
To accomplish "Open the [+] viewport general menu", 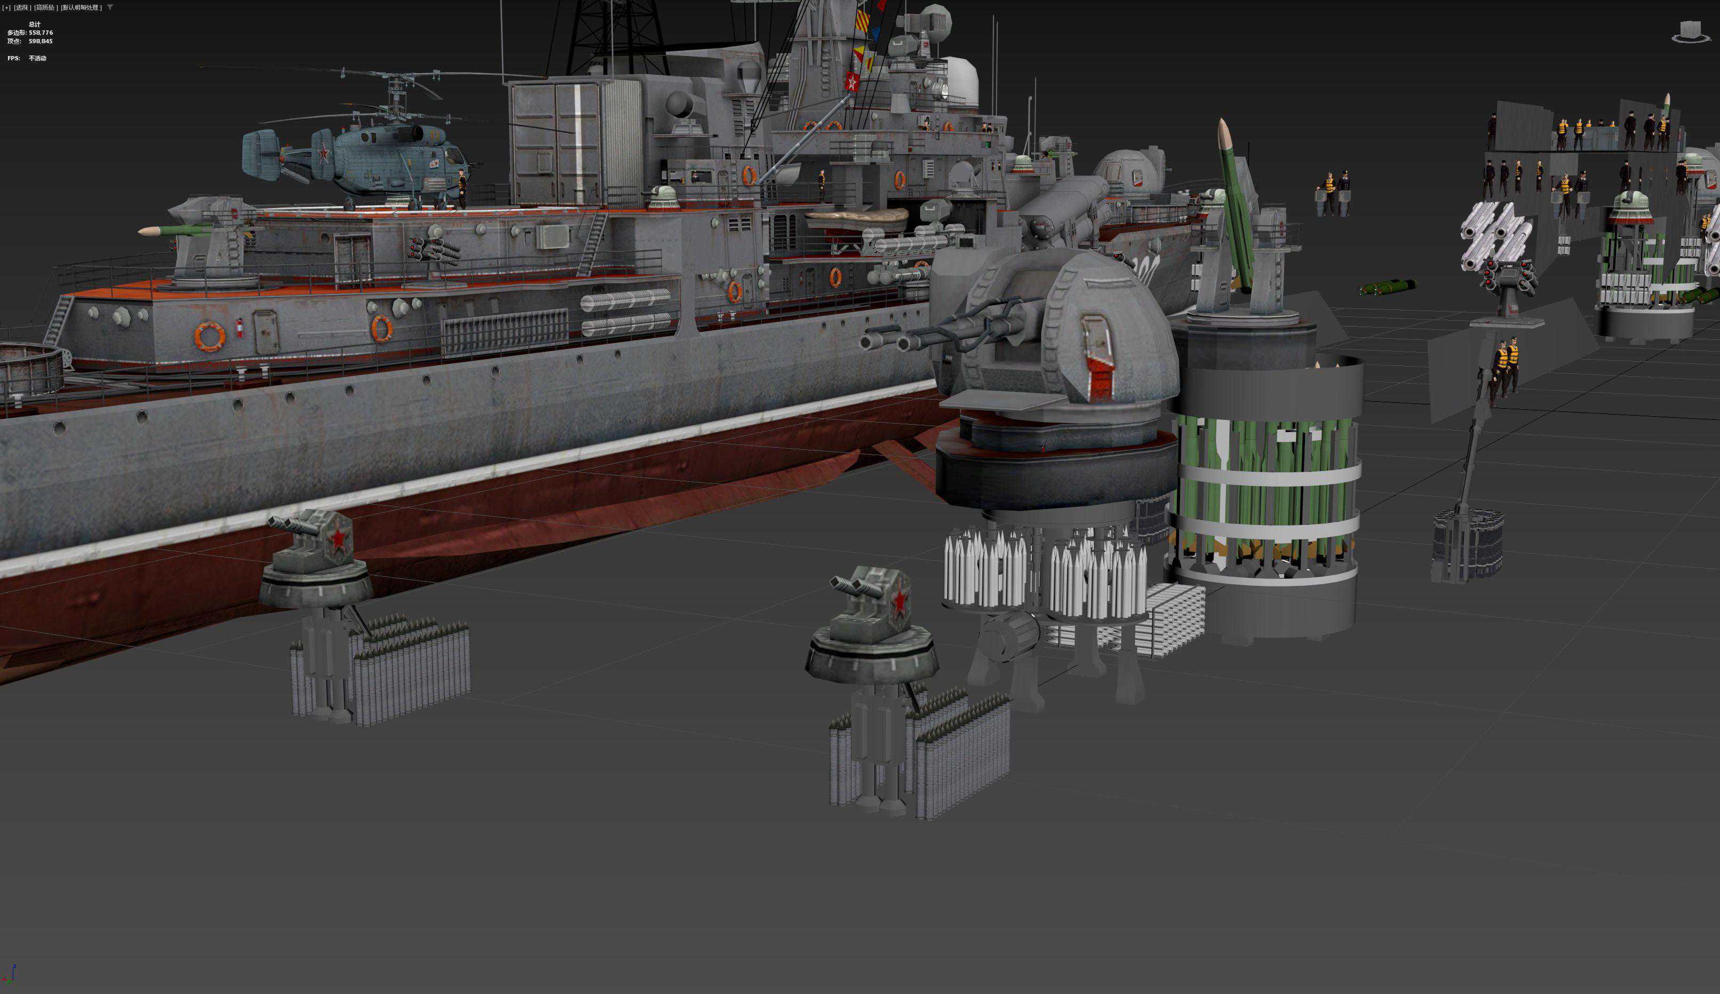I will (7, 7).
